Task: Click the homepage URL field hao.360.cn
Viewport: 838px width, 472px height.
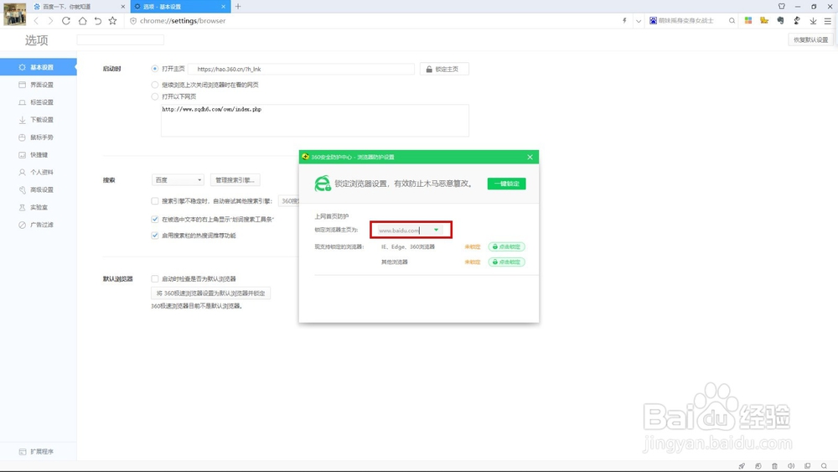Action: [x=302, y=69]
